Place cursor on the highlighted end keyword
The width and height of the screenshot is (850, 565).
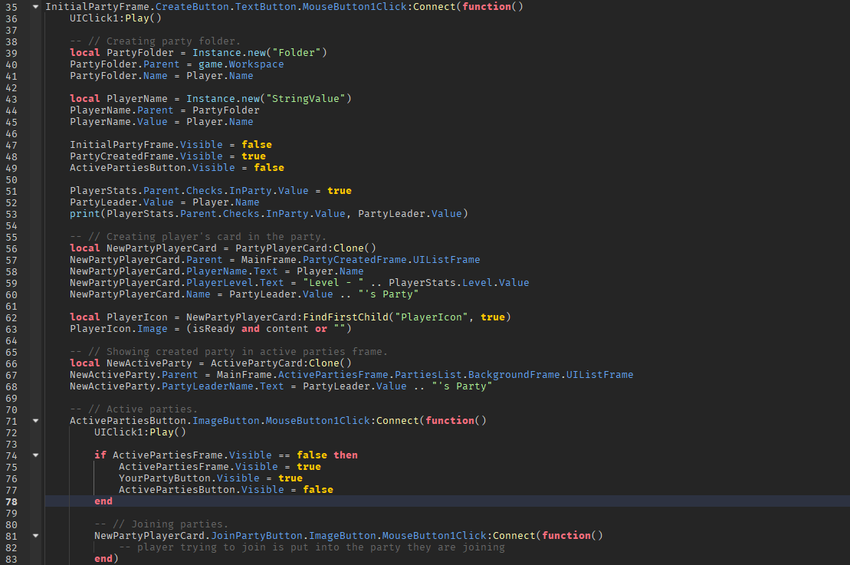pos(102,501)
